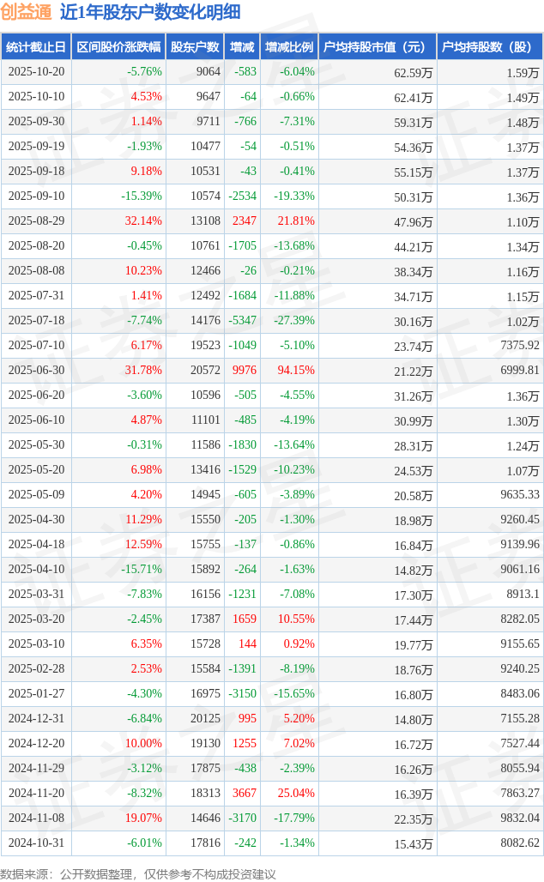Click the -5347 decrease value
Screen dimensions: 544x882
[x=242, y=321]
